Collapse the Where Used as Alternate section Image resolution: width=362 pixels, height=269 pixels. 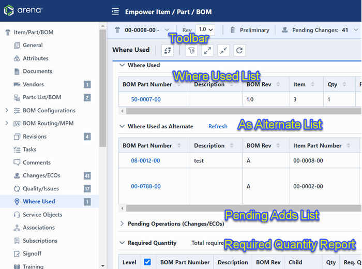[122, 126]
